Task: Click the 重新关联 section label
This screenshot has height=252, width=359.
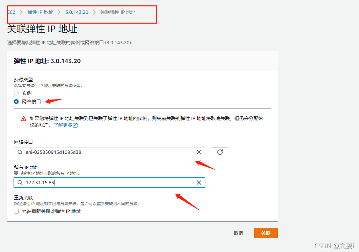Action: click(x=23, y=198)
